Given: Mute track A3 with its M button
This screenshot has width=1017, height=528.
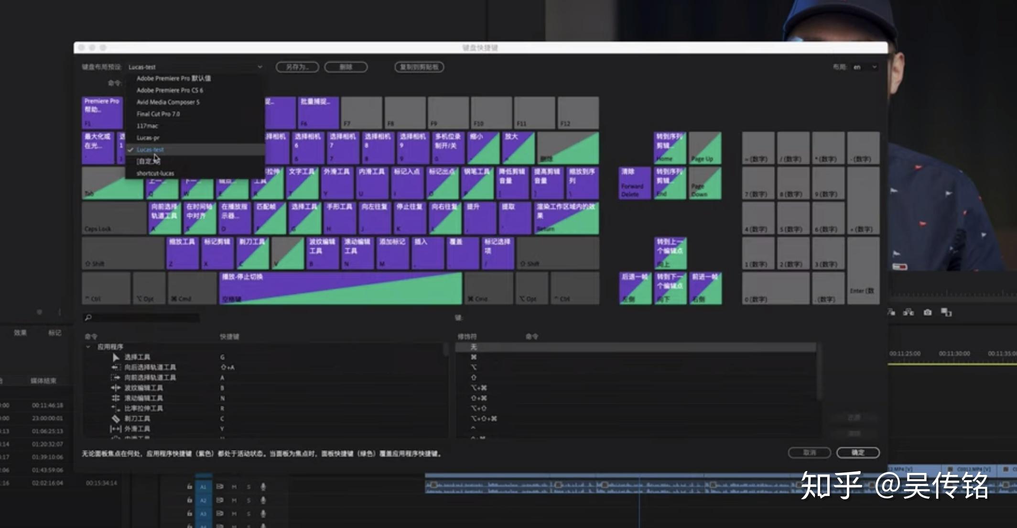Looking at the screenshot, I should point(234,514).
